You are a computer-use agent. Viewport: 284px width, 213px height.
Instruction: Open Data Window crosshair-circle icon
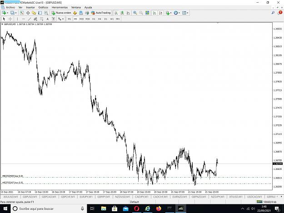[28, 13]
